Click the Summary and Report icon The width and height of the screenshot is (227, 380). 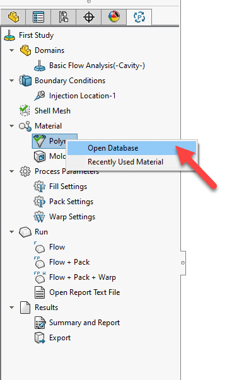pos(40,323)
